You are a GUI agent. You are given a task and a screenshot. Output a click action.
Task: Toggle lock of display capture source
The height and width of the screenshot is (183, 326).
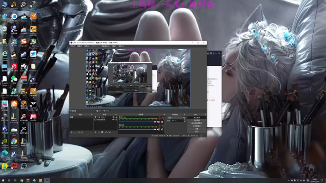[117, 120]
